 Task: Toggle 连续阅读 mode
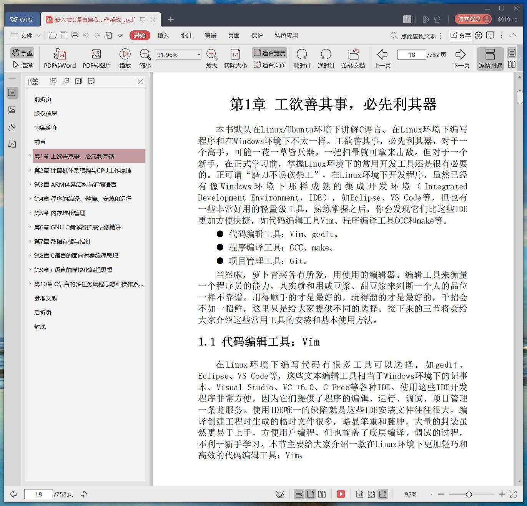490,58
